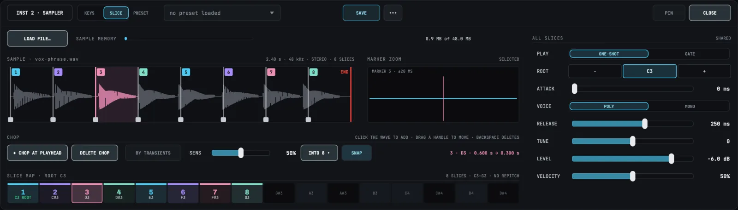Image resolution: width=738 pixels, height=210 pixels.
Task: Click DELETE CHOP button
Action: click(95, 153)
